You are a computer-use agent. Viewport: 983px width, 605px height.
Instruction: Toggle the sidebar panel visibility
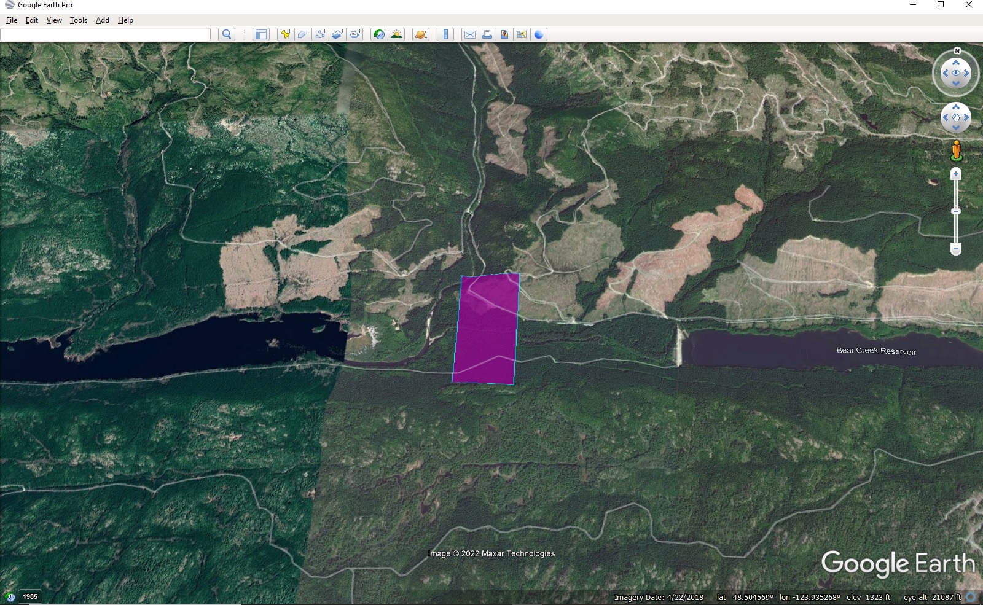click(261, 34)
